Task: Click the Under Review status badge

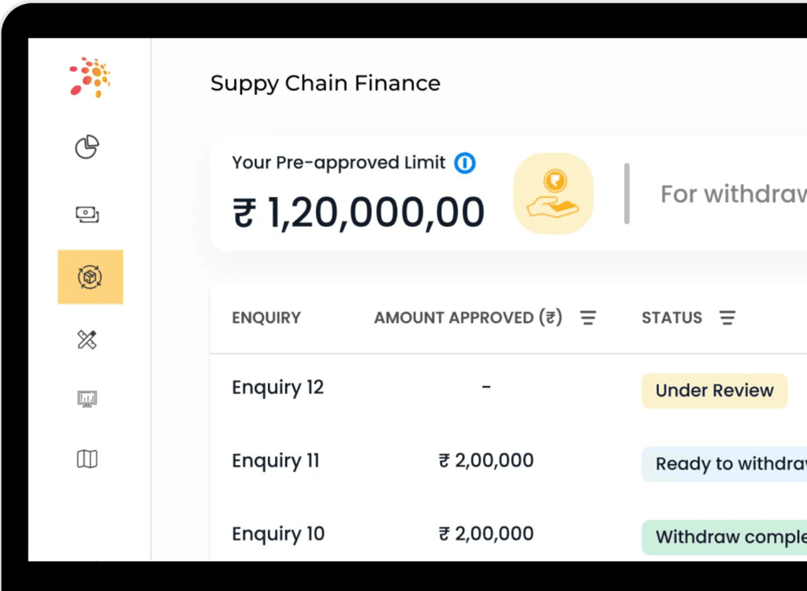Action: coord(714,391)
